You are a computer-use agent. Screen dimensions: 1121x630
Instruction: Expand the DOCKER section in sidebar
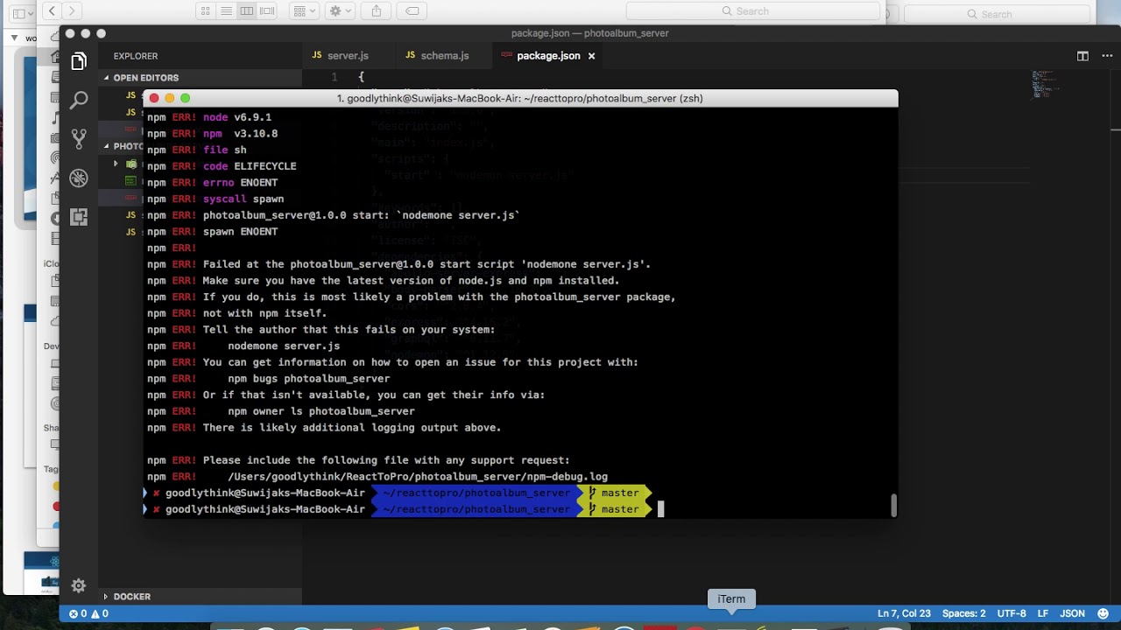(x=132, y=597)
